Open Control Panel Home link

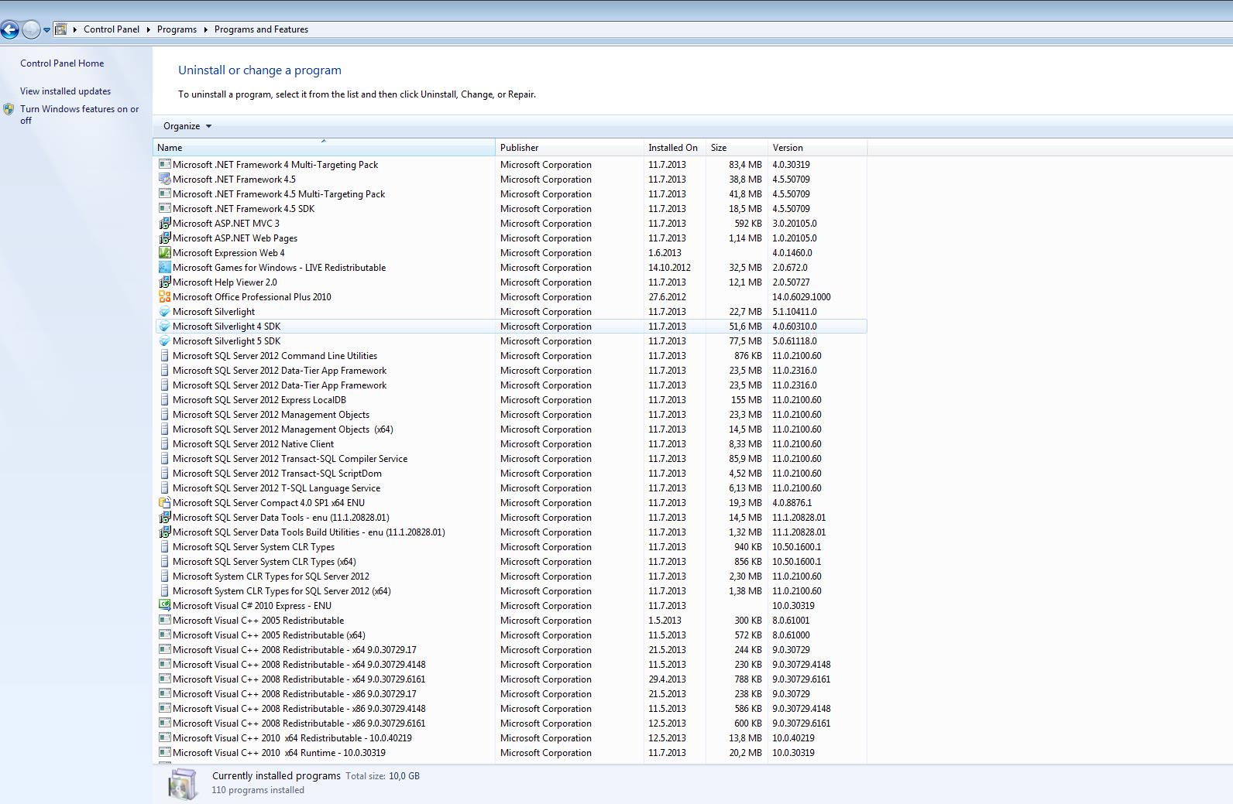coord(62,63)
